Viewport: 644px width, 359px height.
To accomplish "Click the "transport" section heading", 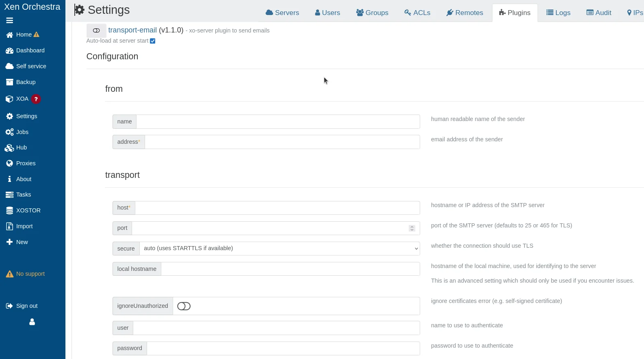I will [122, 175].
